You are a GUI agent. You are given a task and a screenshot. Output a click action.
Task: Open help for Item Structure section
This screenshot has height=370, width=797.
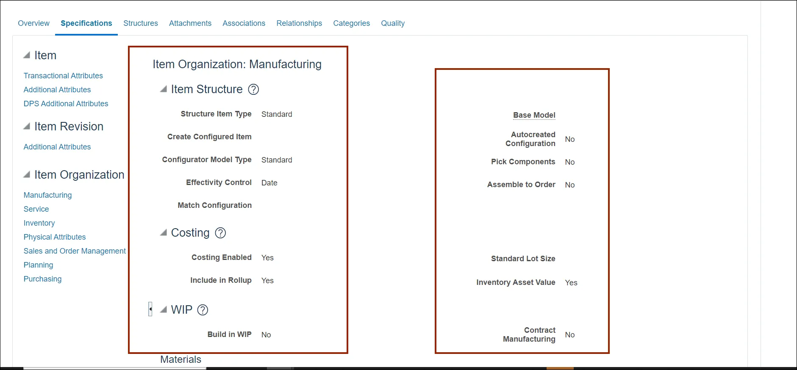tap(253, 89)
